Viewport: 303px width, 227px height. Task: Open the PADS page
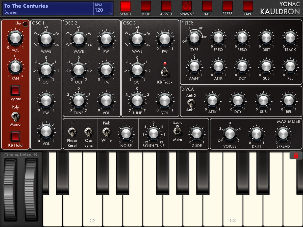tap(207, 6)
